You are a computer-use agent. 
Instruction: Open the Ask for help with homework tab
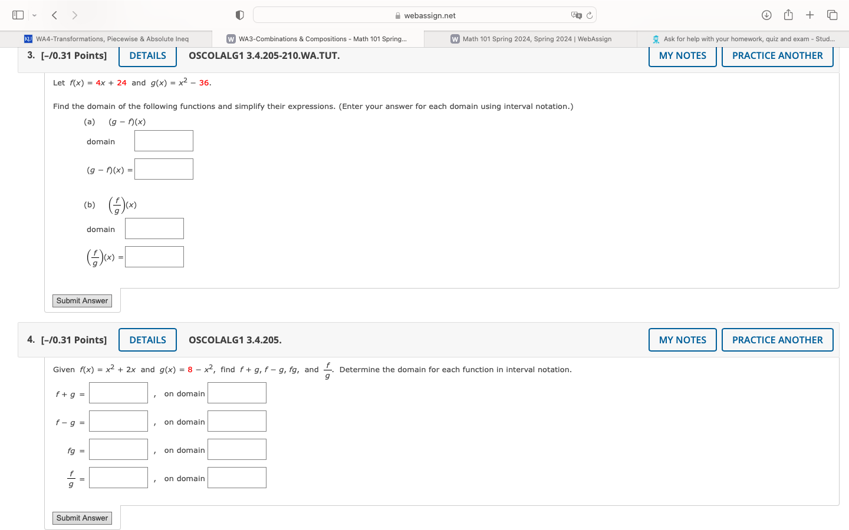point(743,39)
